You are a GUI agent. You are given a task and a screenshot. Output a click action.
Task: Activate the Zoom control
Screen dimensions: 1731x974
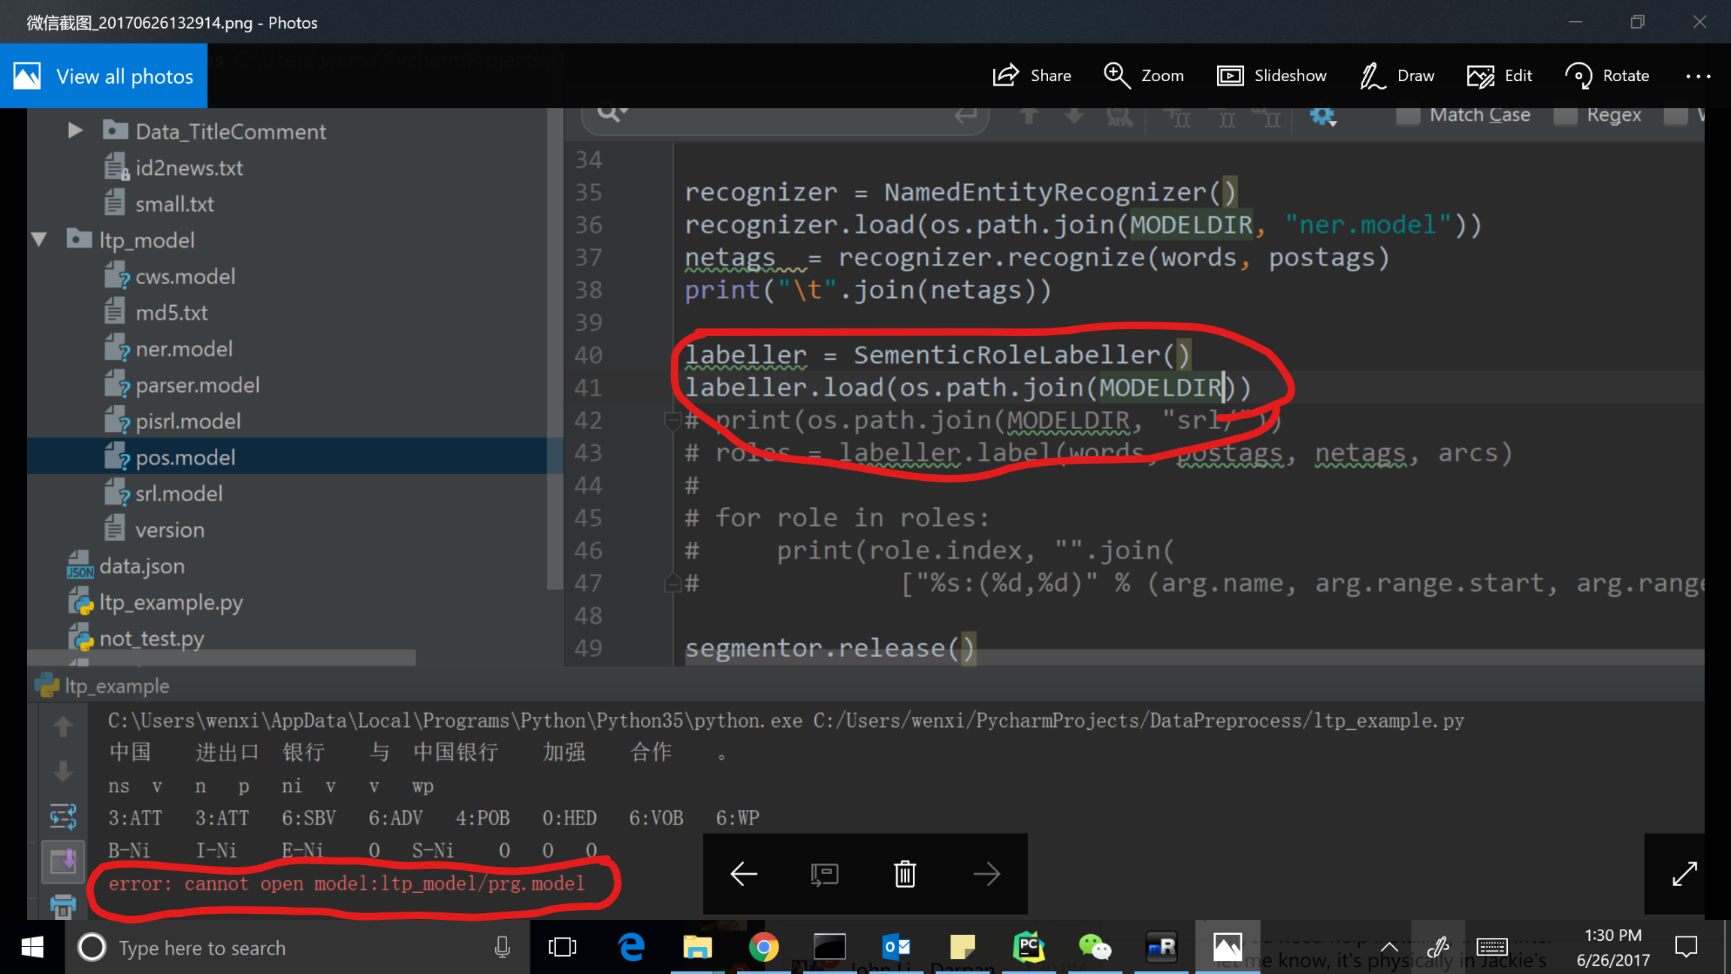click(x=1143, y=75)
